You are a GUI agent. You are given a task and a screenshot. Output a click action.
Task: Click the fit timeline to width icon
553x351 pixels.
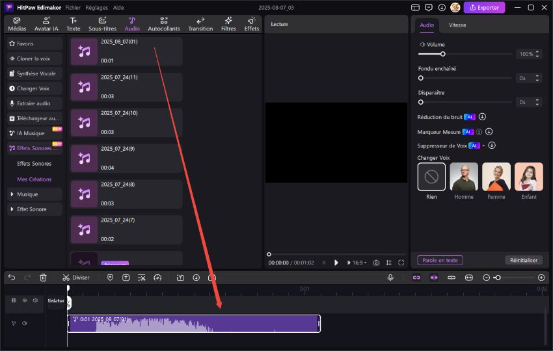tap(469, 278)
